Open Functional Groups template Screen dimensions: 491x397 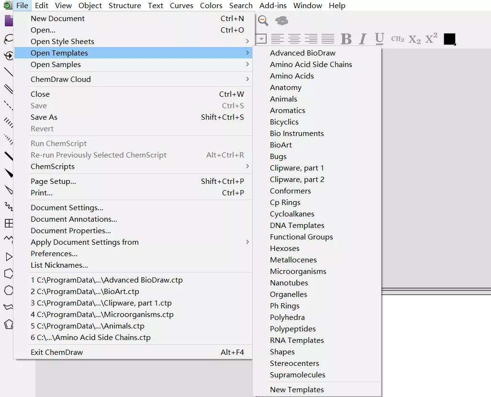317,237
